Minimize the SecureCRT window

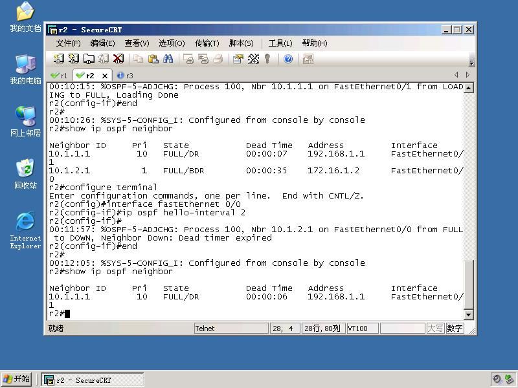click(x=446, y=30)
